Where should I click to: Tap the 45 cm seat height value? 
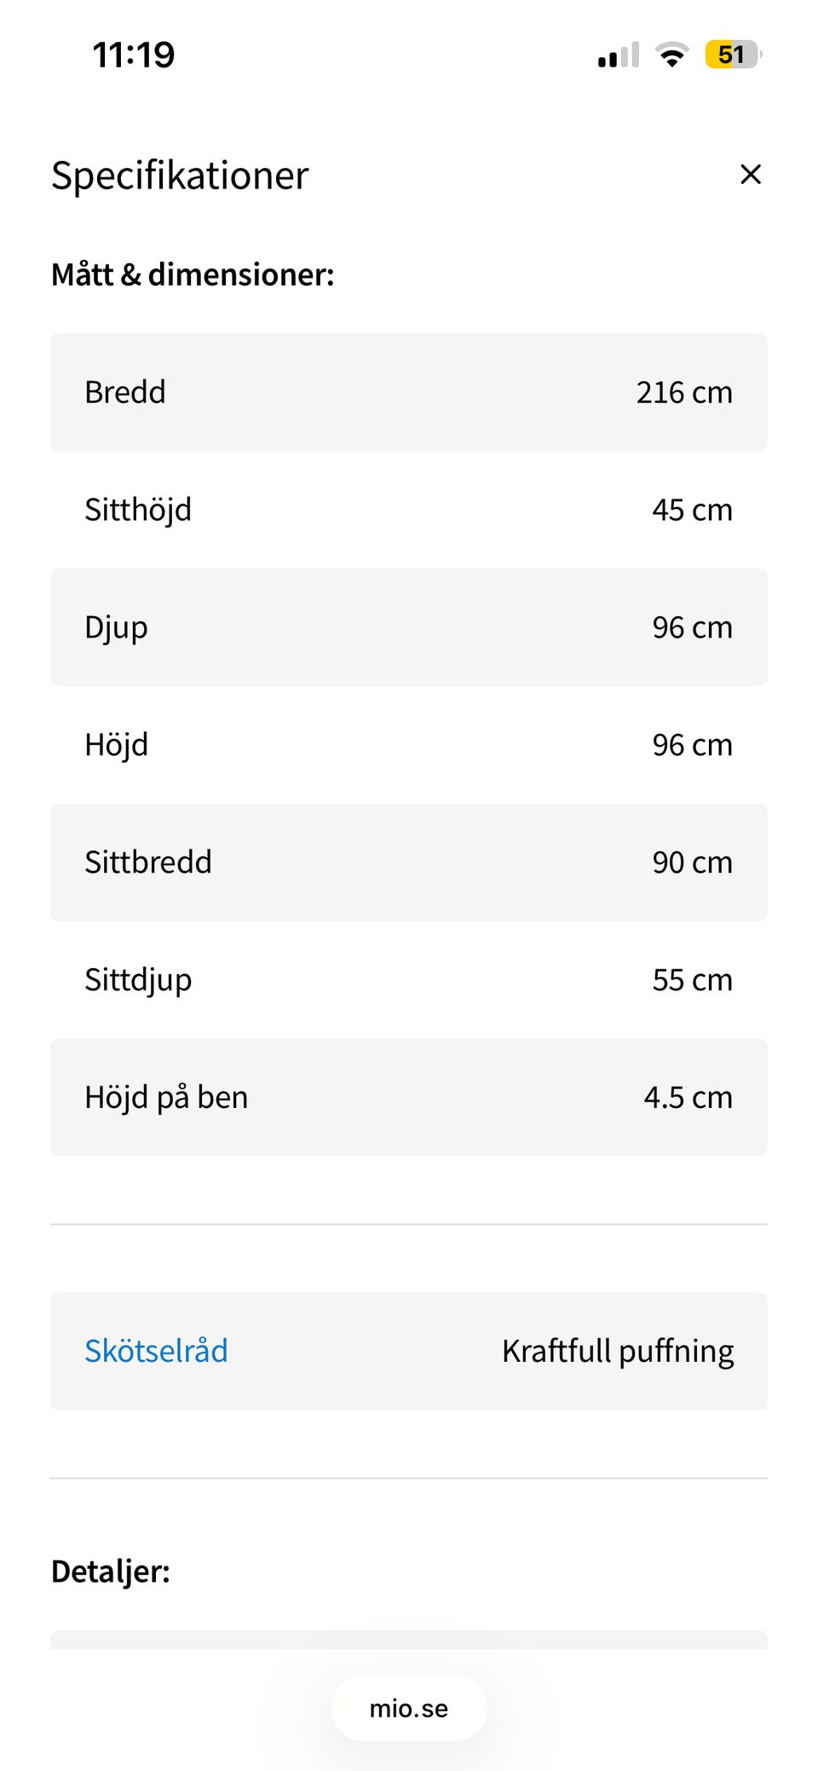[692, 510]
